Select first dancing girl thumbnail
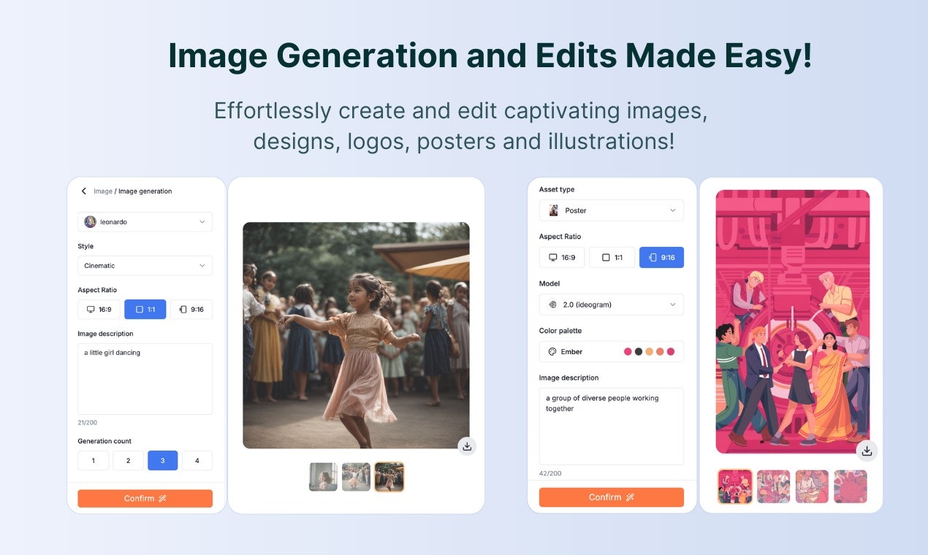The width and height of the screenshot is (928, 555). tap(323, 477)
